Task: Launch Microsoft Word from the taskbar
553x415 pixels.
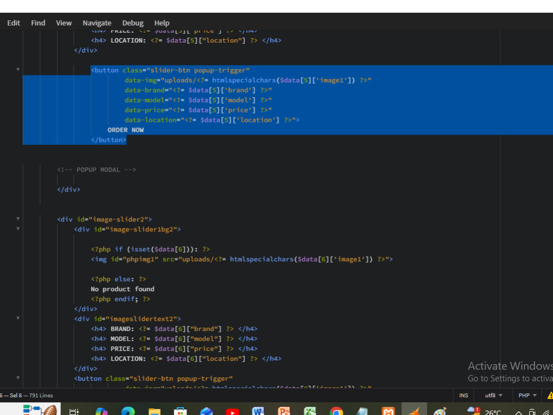Action: [258, 412]
